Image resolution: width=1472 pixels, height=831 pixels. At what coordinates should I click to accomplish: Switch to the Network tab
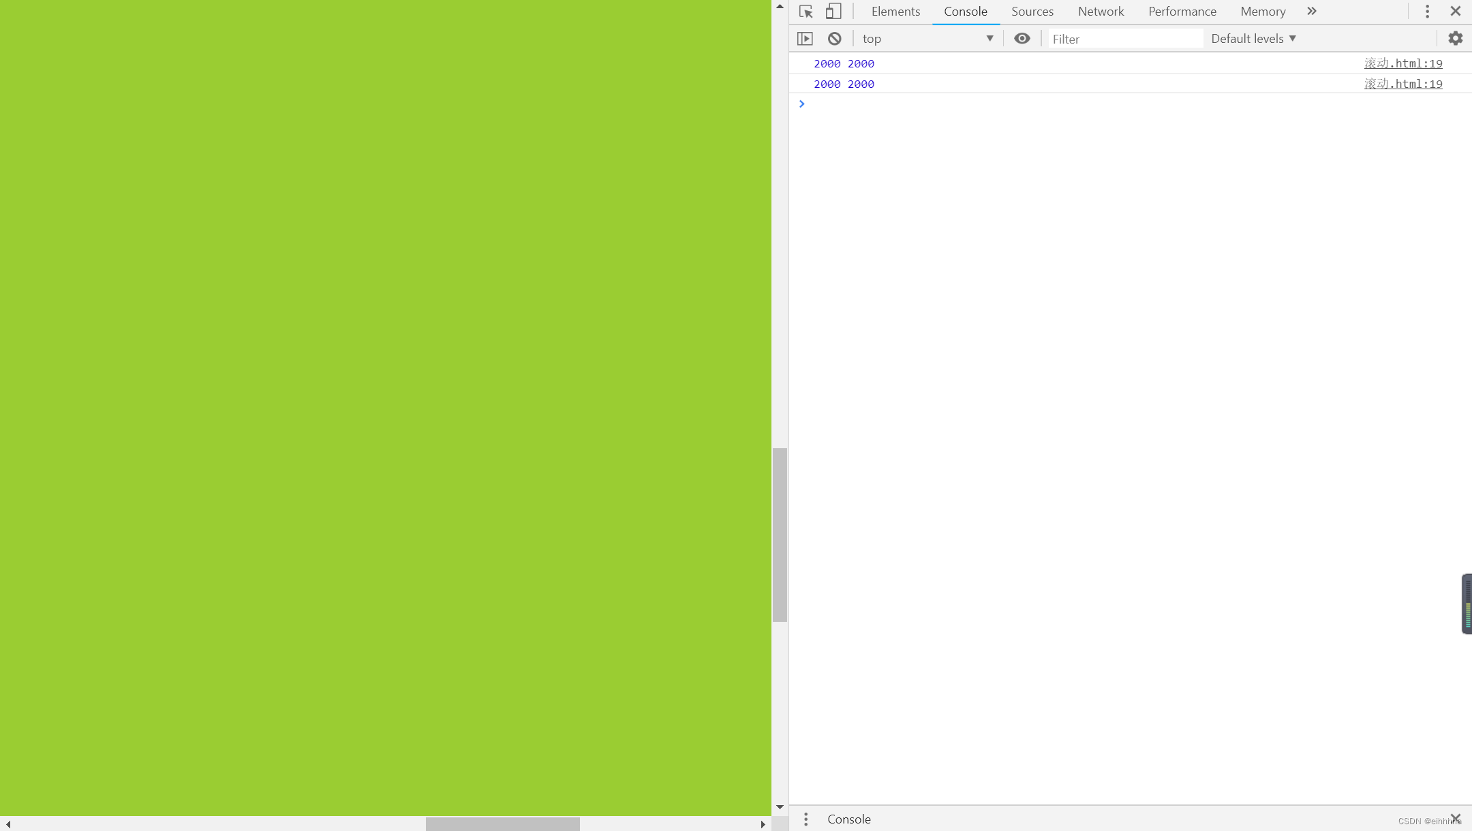click(x=1101, y=12)
